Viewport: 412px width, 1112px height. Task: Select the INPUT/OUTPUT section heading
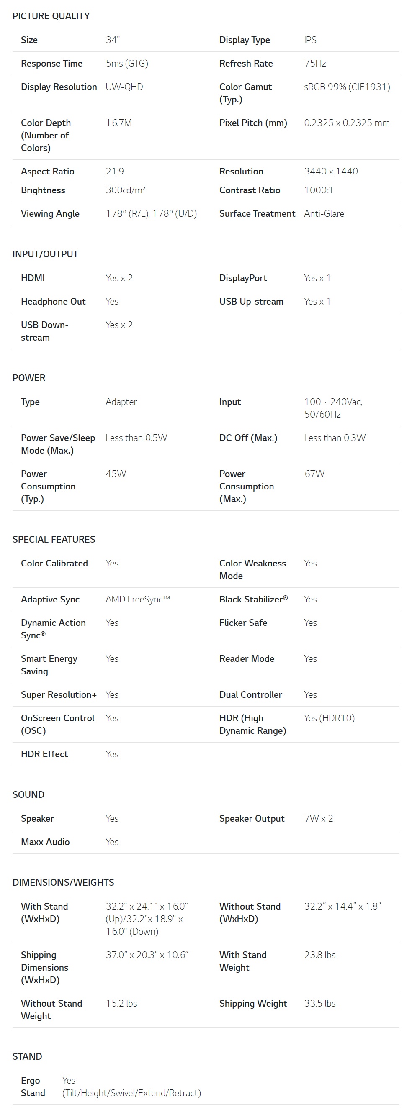[x=45, y=254]
